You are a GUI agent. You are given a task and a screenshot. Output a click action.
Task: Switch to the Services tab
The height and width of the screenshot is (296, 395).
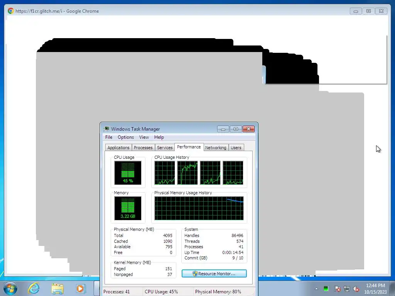[165, 148]
